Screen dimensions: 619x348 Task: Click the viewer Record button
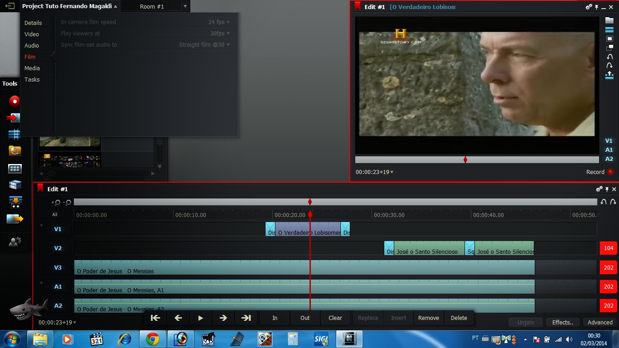point(600,172)
